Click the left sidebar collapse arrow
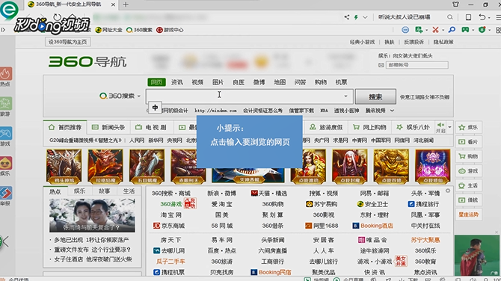Screen dimensions: 501x281 click(4, 241)
